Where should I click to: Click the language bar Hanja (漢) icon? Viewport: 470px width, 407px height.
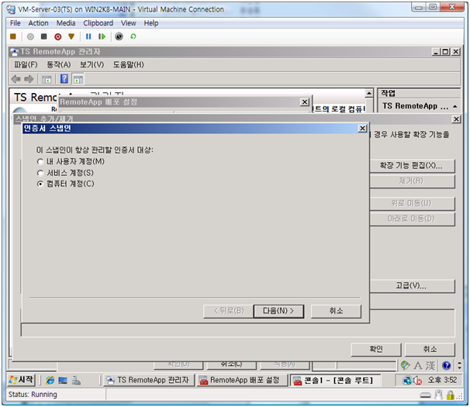click(430, 366)
